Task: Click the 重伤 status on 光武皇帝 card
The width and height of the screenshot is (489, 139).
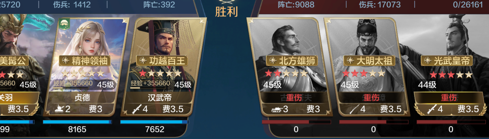Action: click(x=449, y=98)
